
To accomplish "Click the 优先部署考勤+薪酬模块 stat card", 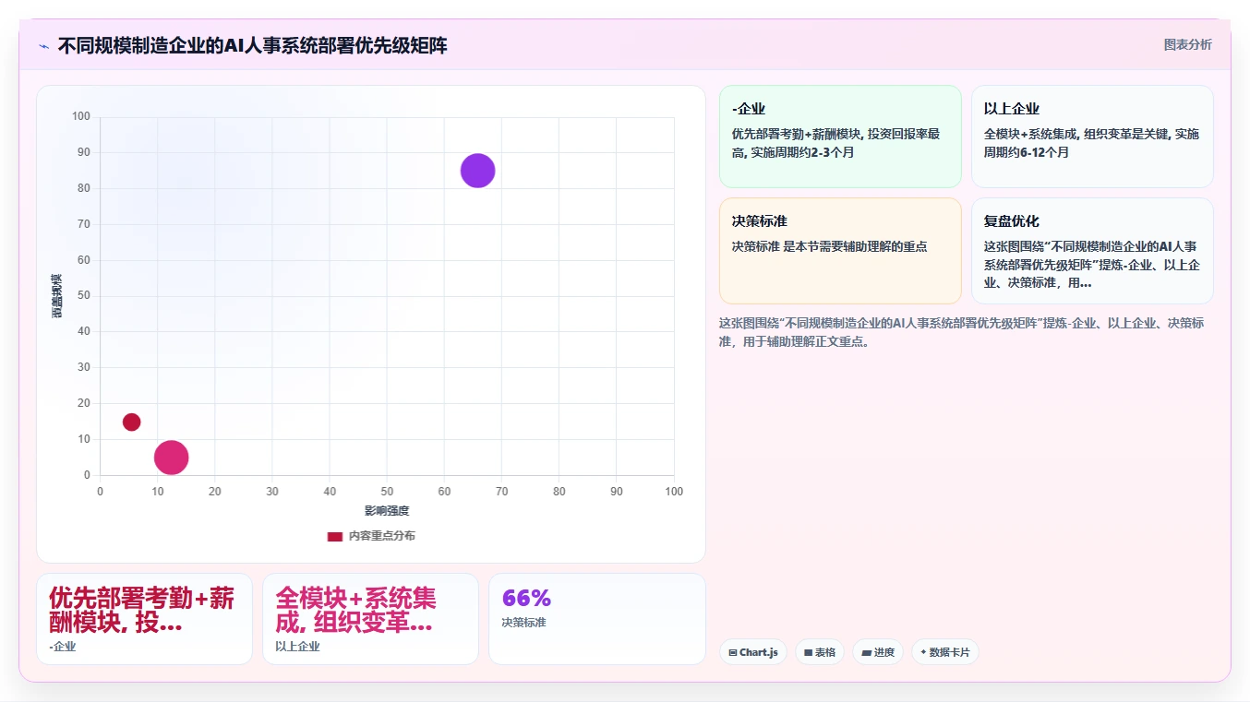I will click(x=144, y=619).
